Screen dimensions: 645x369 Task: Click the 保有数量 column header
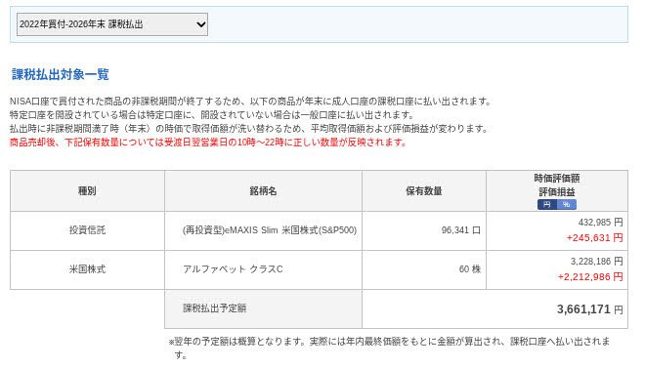pos(424,191)
